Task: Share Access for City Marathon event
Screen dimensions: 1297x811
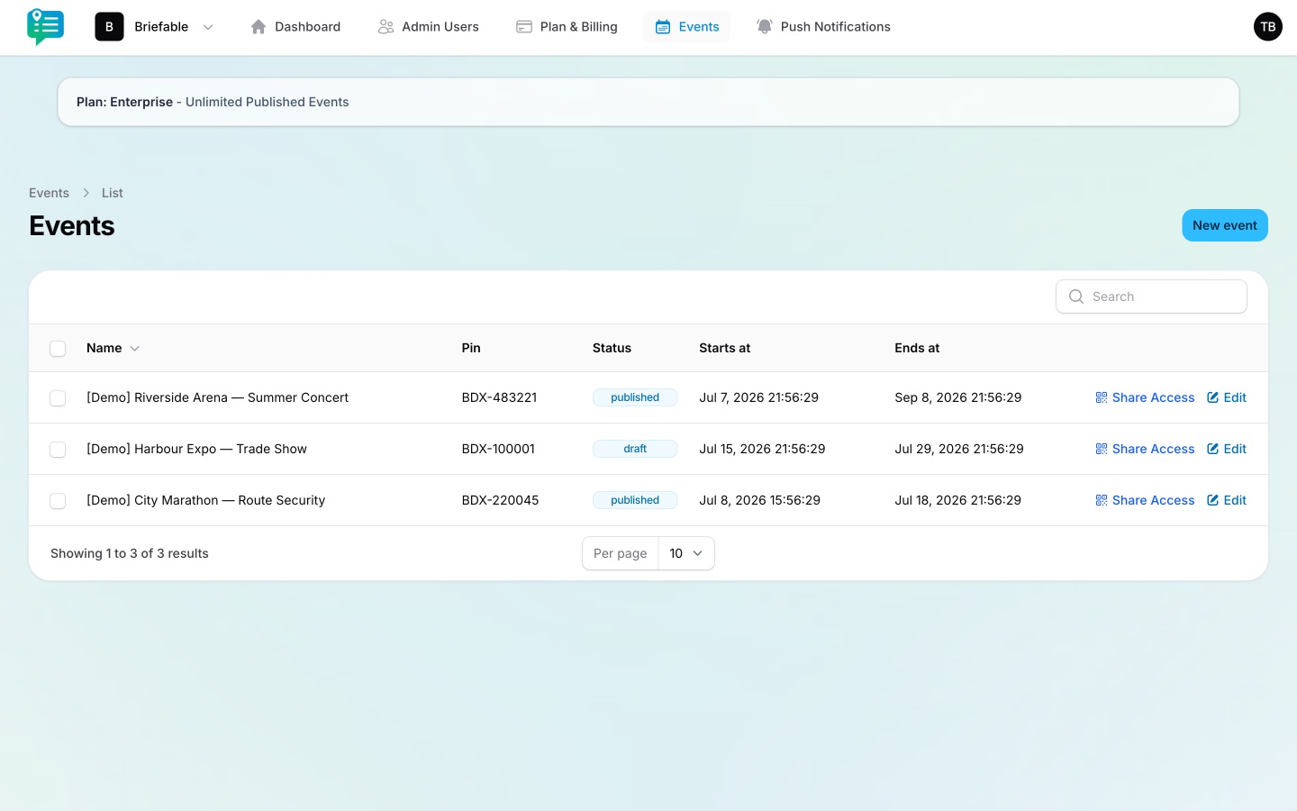Action: pos(1145,500)
